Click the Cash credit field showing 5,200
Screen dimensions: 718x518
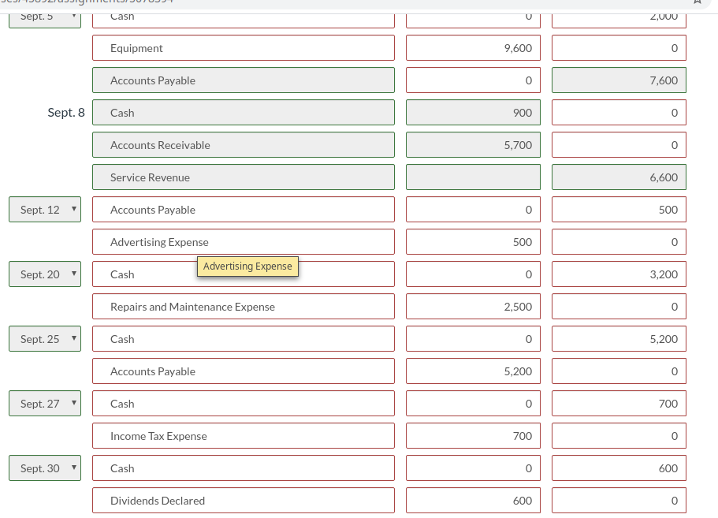[x=619, y=338]
